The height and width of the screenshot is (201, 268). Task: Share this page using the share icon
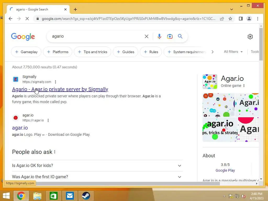222,19
